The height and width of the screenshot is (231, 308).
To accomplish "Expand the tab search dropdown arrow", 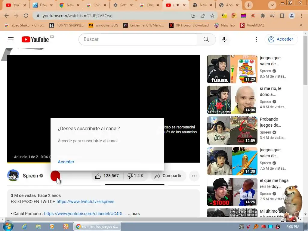I will (272, 5).
